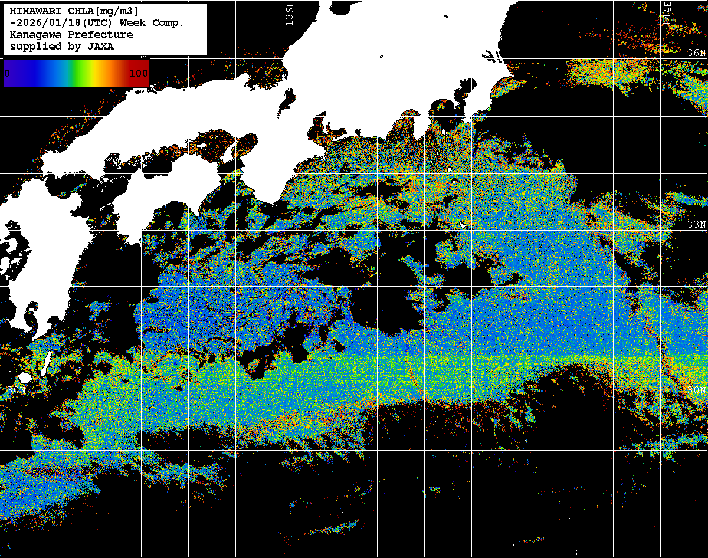Click the 'supplied by JAXA' credit text
The width and height of the screenshot is (708, 558).
tap(62, 47)
